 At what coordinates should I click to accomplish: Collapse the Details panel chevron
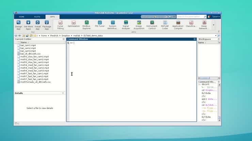(x=63, y=93)
